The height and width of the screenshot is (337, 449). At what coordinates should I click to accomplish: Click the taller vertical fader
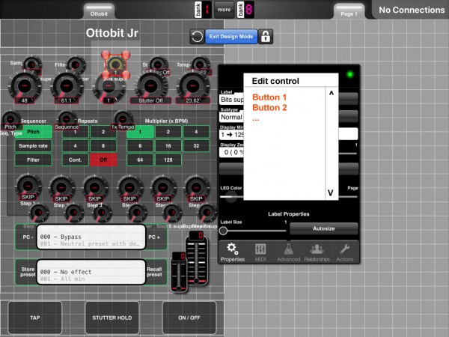tap(196, 258)
